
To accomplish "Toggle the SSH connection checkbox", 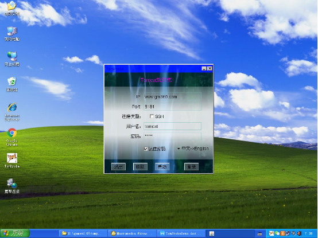I will pyautogui.click(x=152, y=116).
